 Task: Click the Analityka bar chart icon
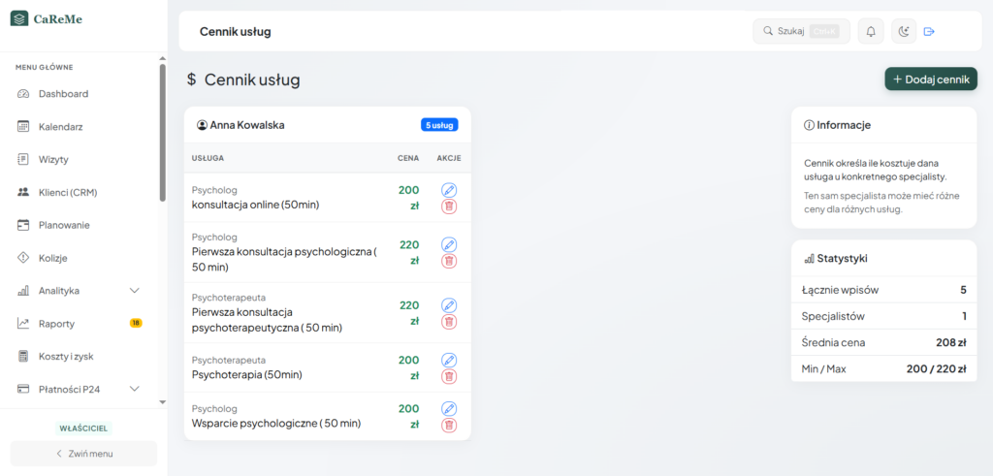point(23,291)
